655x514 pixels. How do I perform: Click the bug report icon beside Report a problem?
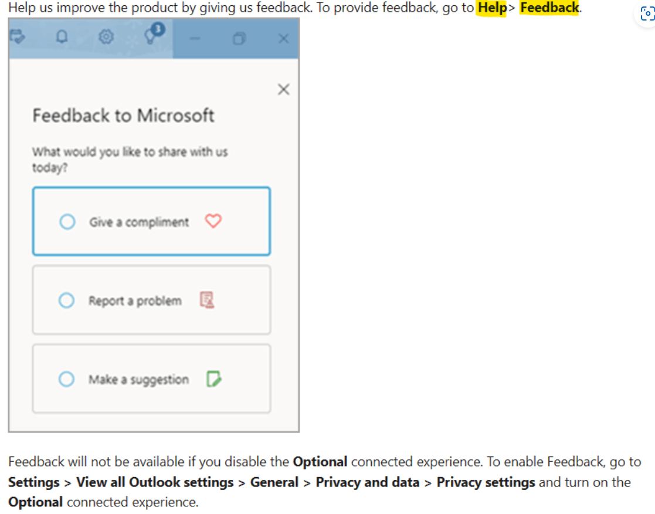point(206,300)
